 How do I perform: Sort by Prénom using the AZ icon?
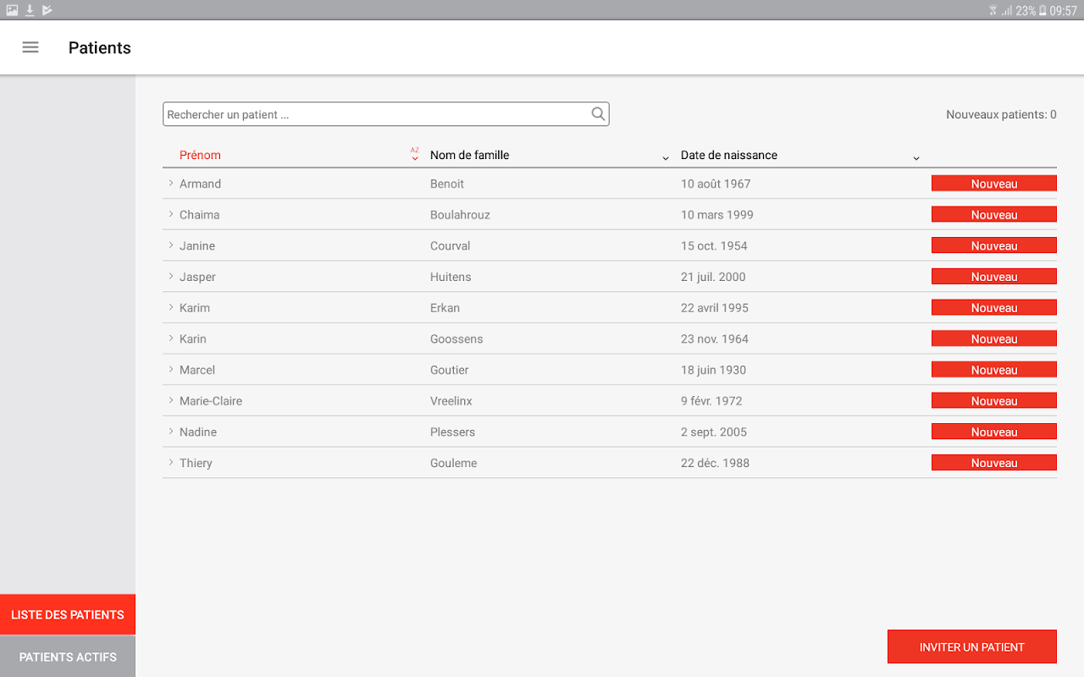415,154
